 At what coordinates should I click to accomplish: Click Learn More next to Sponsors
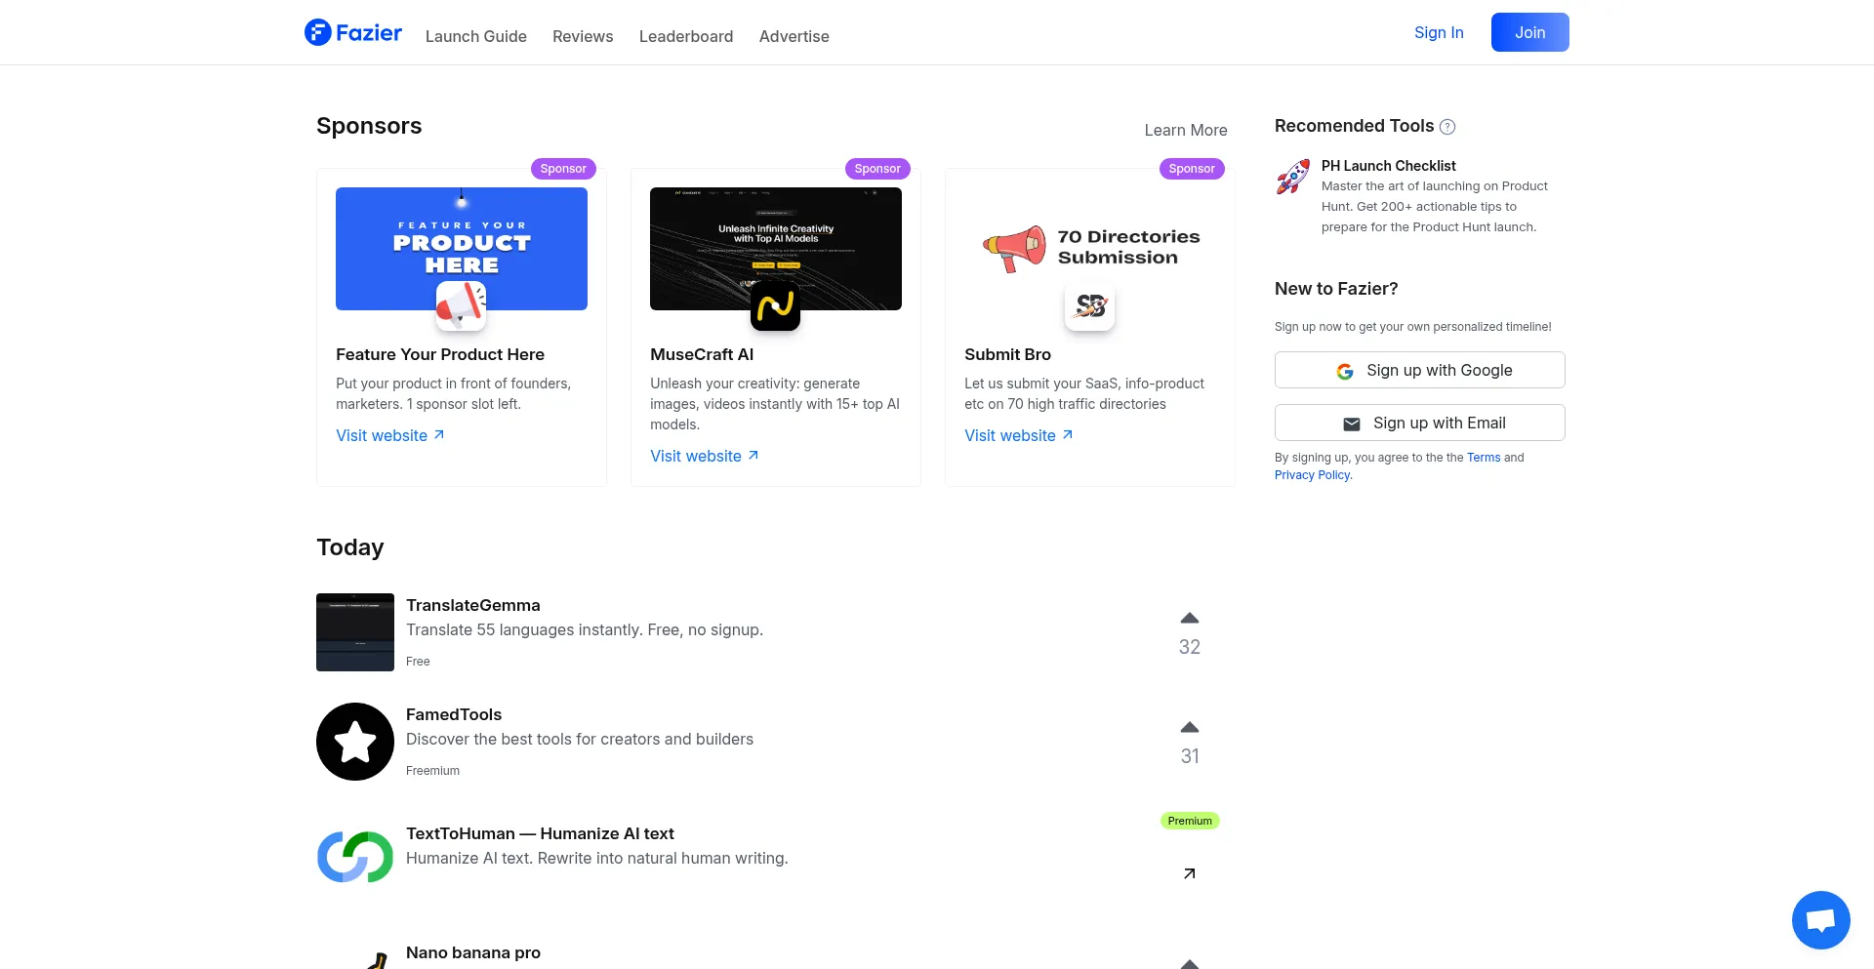coord(1186,130)
